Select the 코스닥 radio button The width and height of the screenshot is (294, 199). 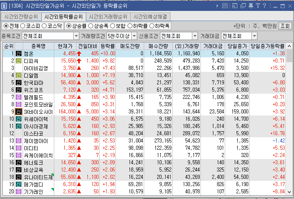[44, 26]
